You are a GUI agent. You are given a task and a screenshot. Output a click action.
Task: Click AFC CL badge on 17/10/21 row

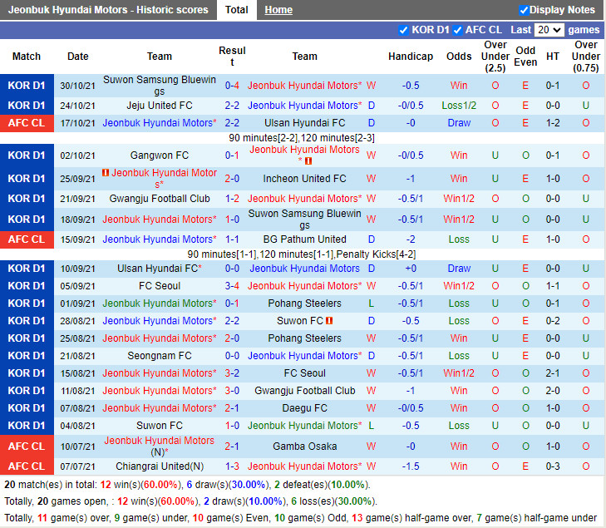[x=27, y=123]
